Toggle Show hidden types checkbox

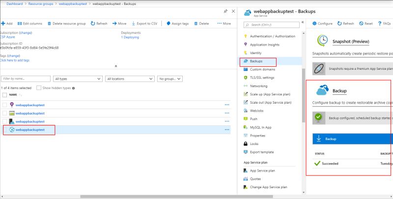[39, 88]
